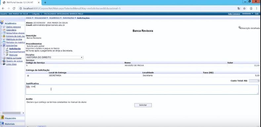The height and width of the screenshot is (127, 261).
Task: Select the SECRETARIA delivery radio button
Action: (28, 76)
